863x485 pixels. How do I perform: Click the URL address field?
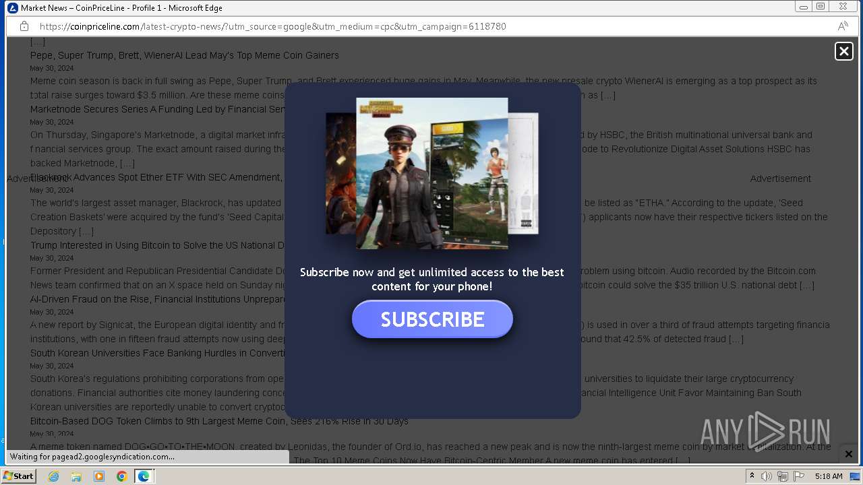pos(272,26)
